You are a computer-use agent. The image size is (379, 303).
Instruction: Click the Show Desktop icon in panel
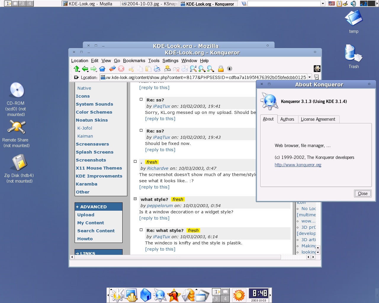point(131,295)
